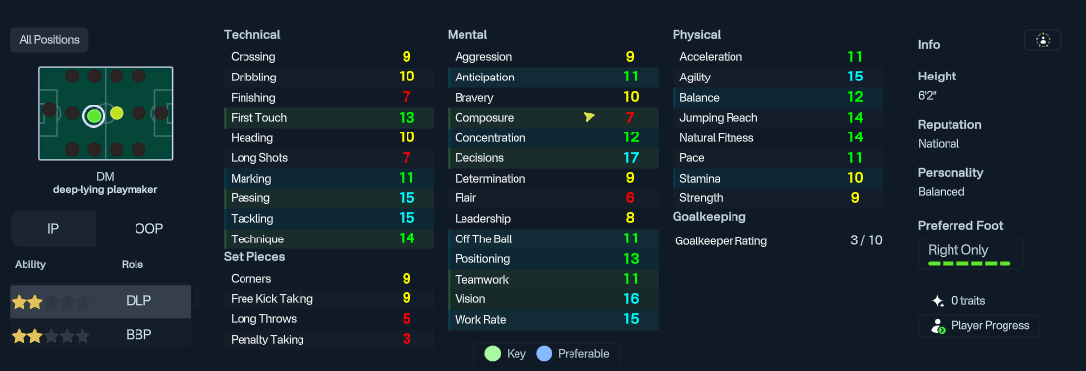Click the yellow arrow beside Composure

click(589, 117)
